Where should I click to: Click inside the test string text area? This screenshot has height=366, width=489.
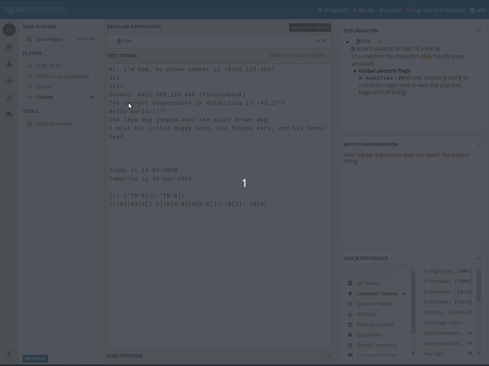(219, 206)
